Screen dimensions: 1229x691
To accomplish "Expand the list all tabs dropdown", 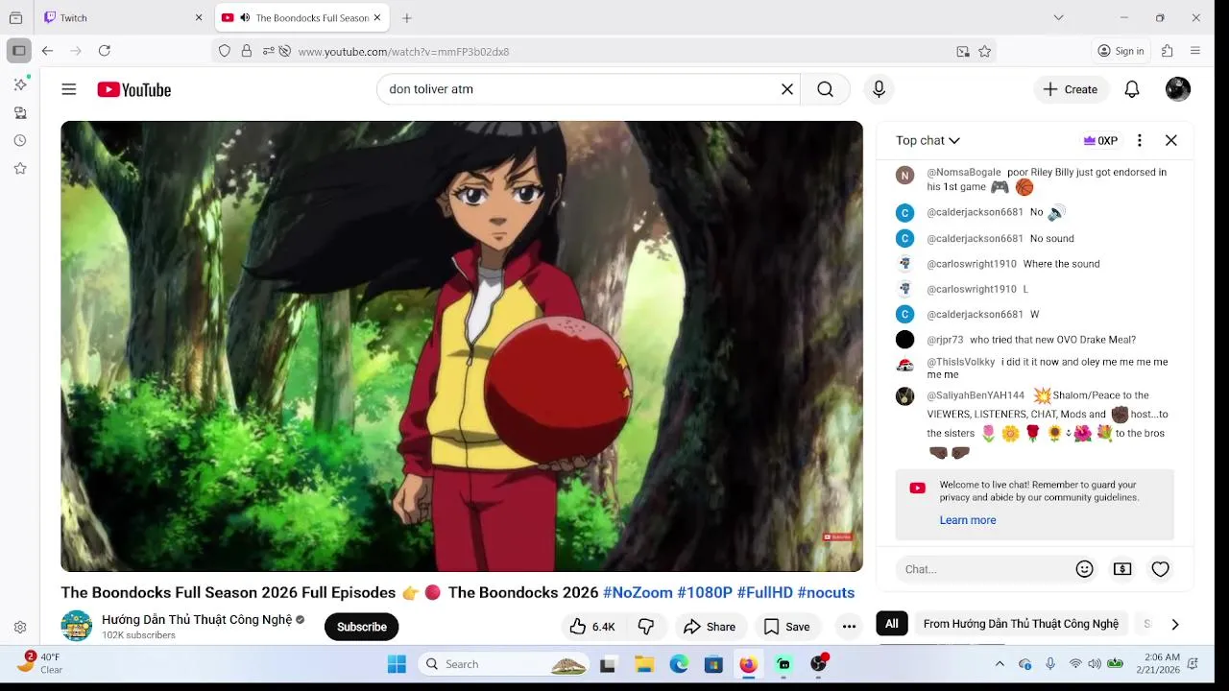I will (1058, 17).
